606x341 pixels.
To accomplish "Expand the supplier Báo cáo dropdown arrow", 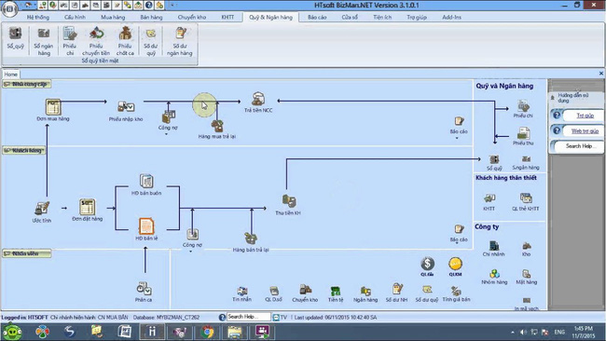I will pos(457,138).
